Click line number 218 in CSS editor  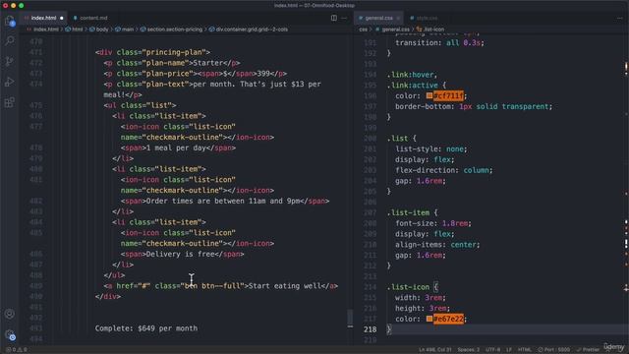(x=370, y=329)
